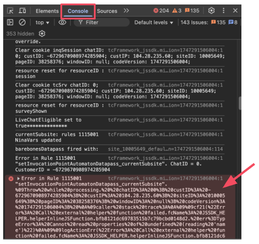Open the three-dot customize menu
The image size is (259, 244).
tap(223, 10)
